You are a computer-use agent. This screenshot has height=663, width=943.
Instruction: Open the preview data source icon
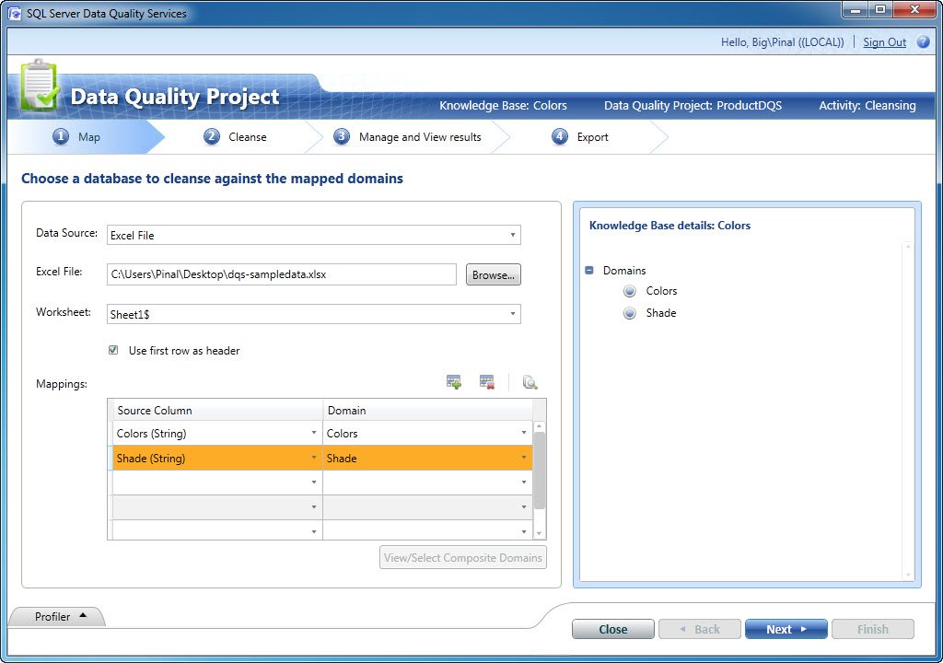530,382
